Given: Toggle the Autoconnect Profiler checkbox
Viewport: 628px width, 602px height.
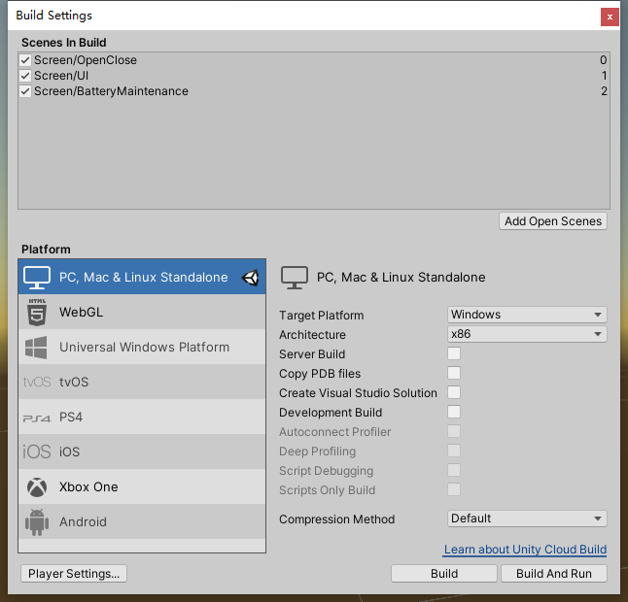Looking at the screenshot, I should click(x=454, y=431).
